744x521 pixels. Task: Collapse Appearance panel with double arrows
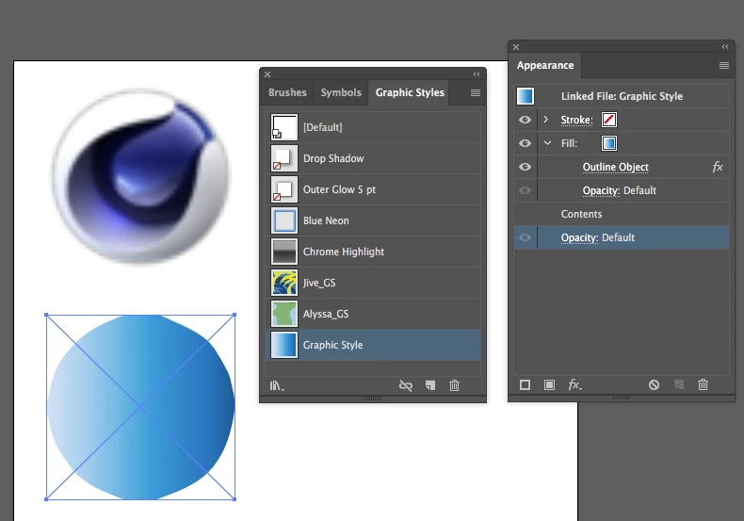725,46
